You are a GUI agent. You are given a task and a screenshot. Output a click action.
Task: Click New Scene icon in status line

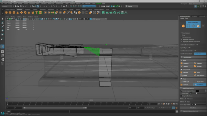[x=16, y=6]
